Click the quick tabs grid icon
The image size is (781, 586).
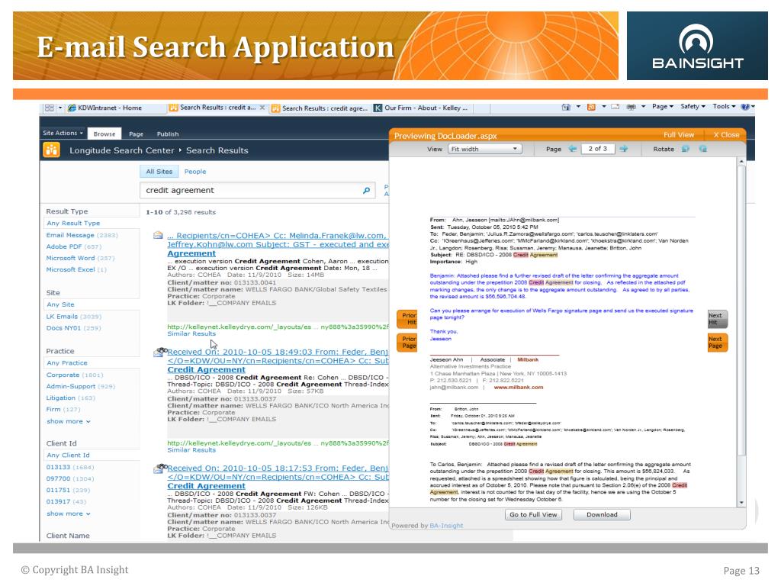tap(50, 108)
